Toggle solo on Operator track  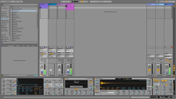coord(42,72)
